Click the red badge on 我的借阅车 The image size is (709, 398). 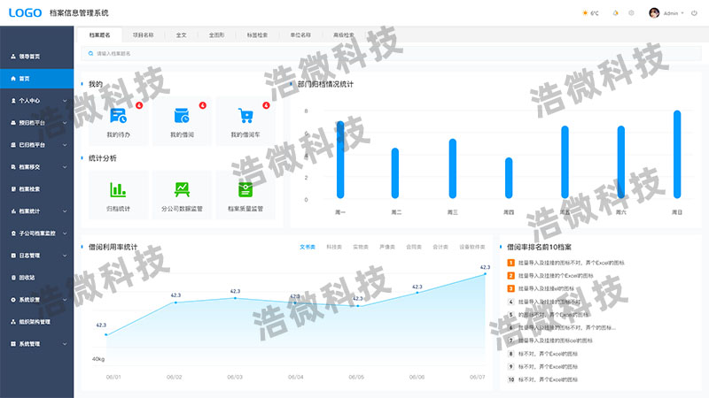[x=267, y=105]
